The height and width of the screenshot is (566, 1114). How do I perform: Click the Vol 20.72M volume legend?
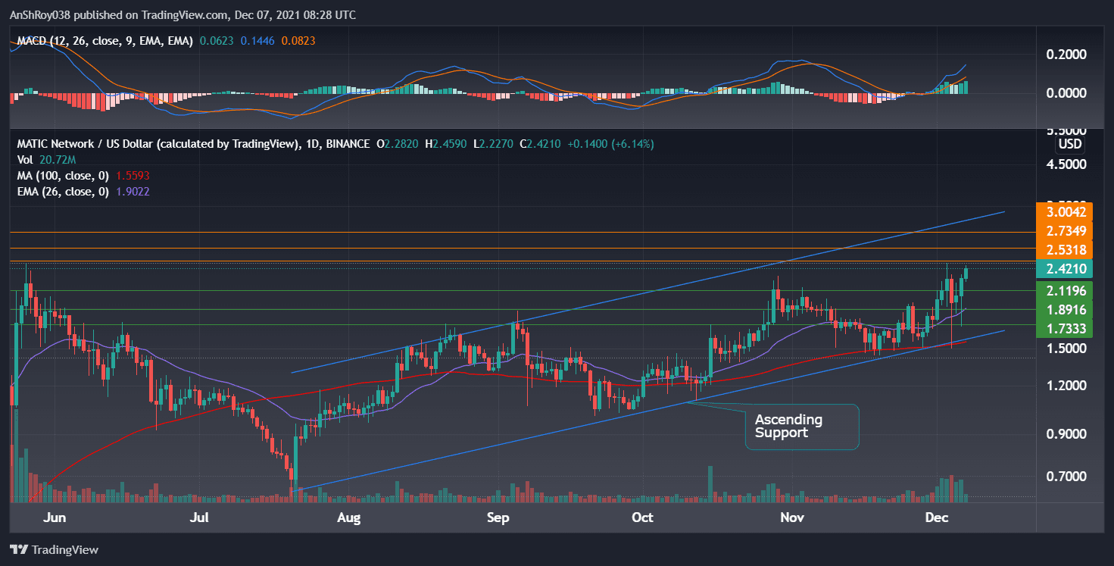(38, 161)
